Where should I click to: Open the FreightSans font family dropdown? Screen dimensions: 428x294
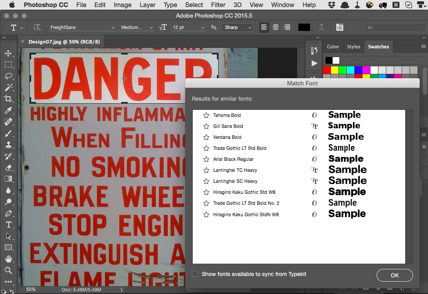(x=82, y=27)
